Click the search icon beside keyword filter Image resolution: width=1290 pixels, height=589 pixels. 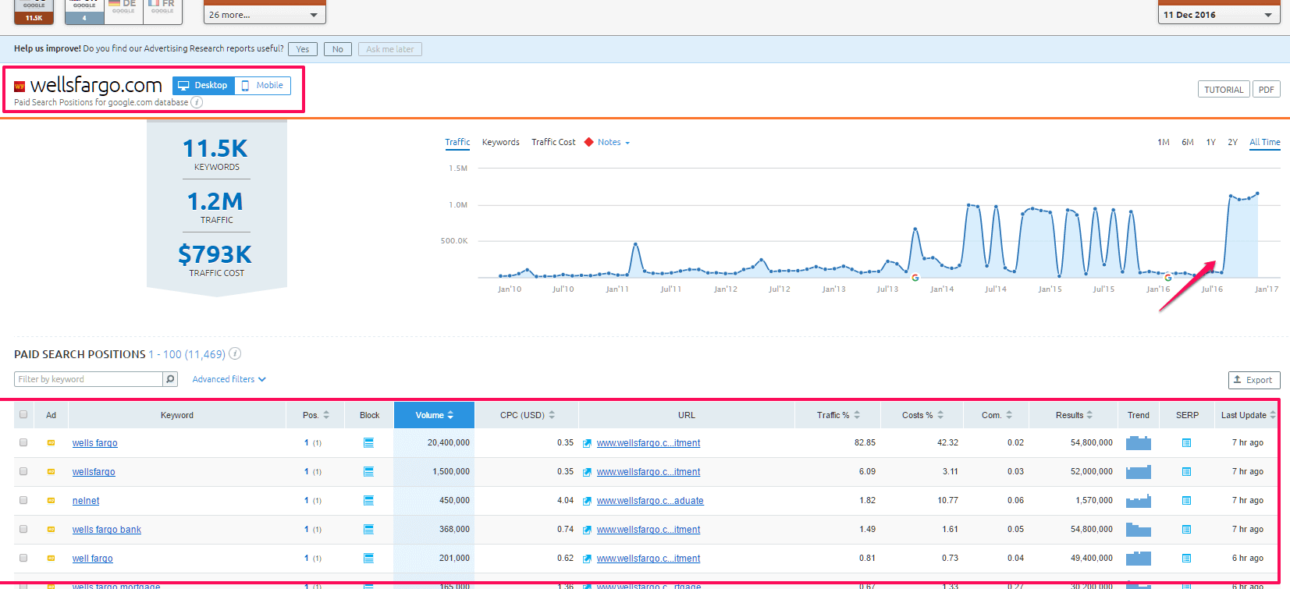pyautogui.click(x=170, y=379)
